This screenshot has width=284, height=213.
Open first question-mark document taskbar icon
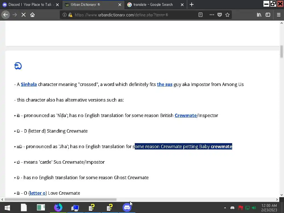pyautogui.click(x=92, y=207)
